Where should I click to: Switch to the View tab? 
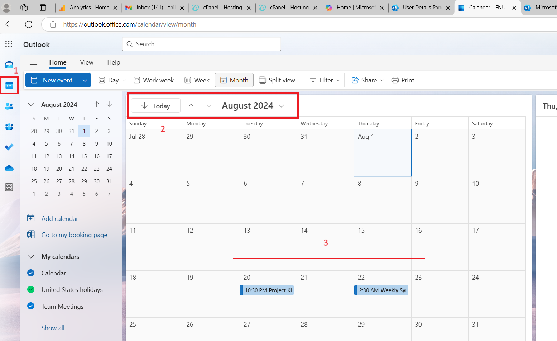(x=87, y=62)
